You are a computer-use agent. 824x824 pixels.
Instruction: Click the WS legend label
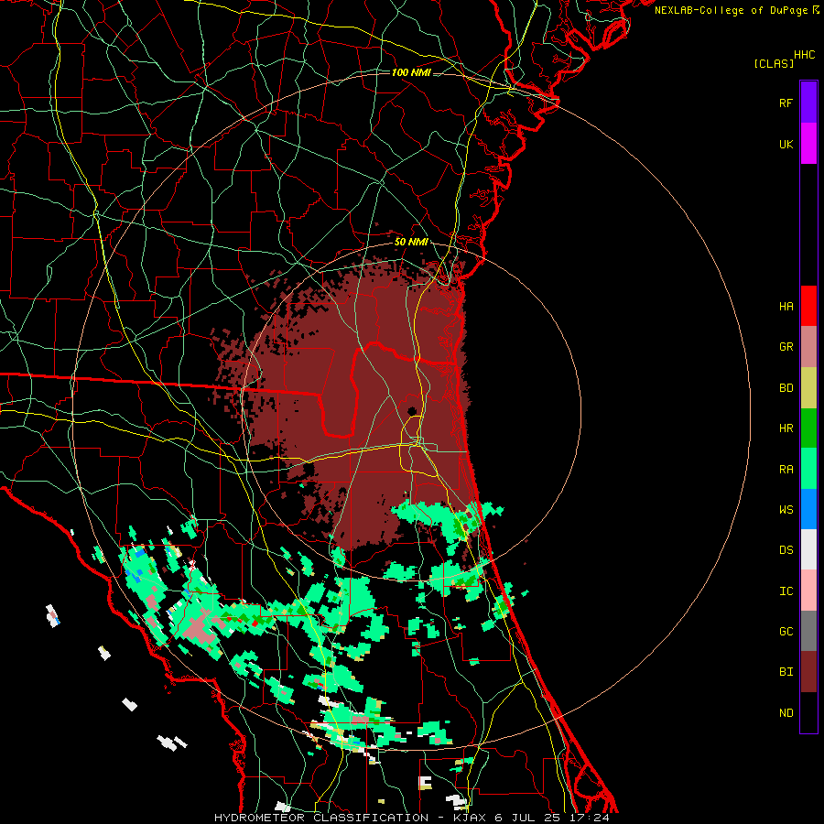click(x=786, y=510)
